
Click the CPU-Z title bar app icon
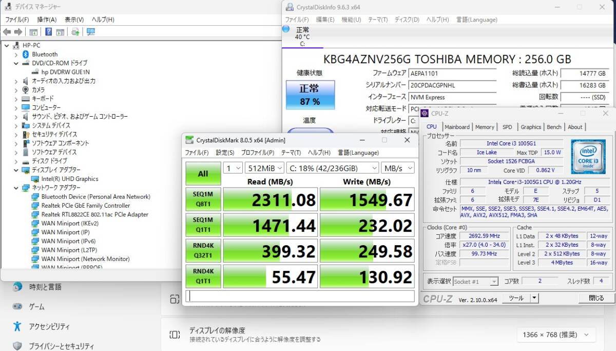[425, 113]
